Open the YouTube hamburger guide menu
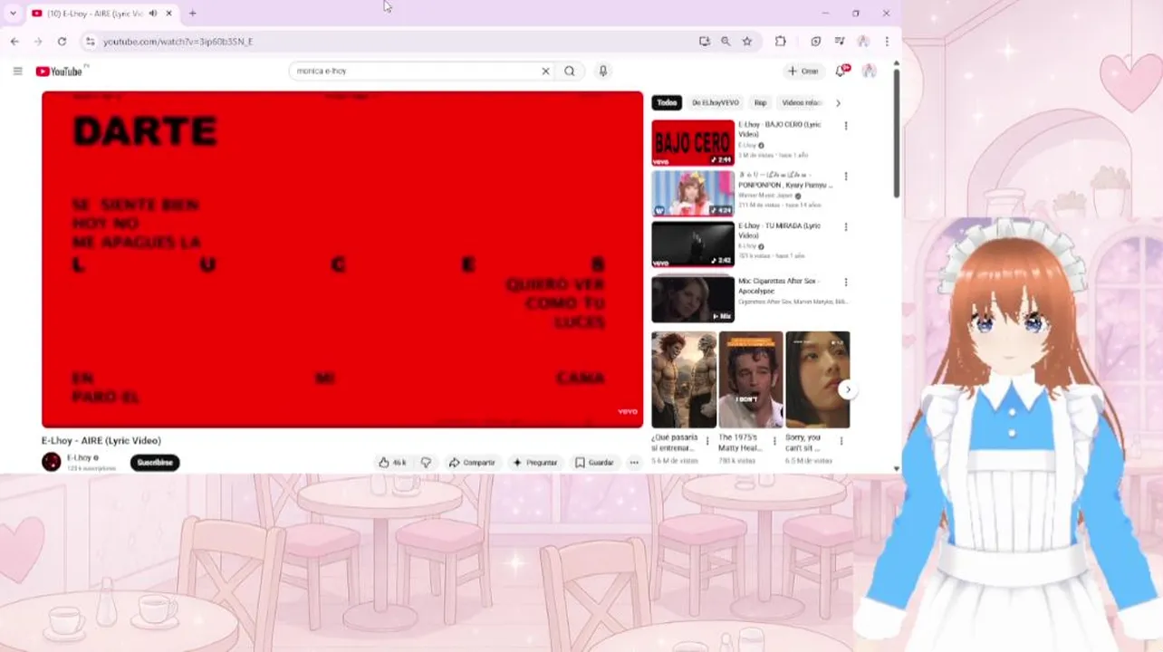This screenshot has height=652, width=1163. click(17, 71)
